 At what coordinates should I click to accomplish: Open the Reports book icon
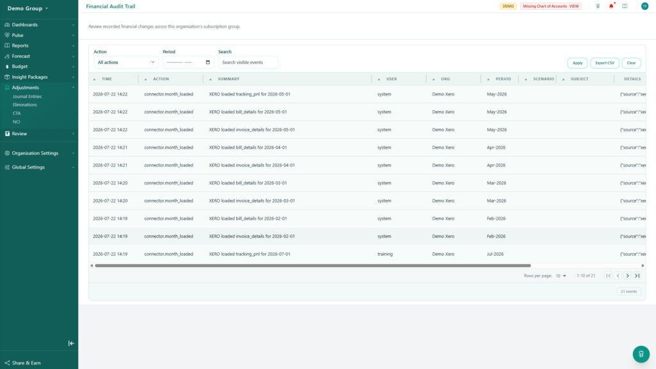7,45
